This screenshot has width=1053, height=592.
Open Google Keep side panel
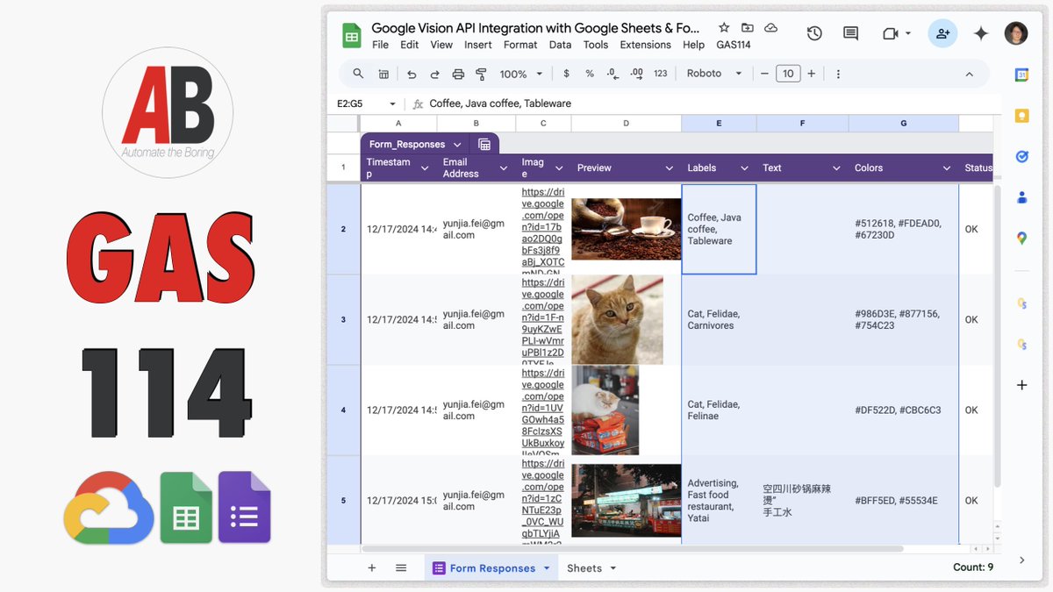[x=1021, y=116]
